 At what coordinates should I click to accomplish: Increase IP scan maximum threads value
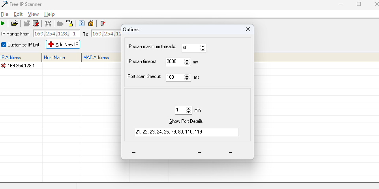click(x=203, y=46)
